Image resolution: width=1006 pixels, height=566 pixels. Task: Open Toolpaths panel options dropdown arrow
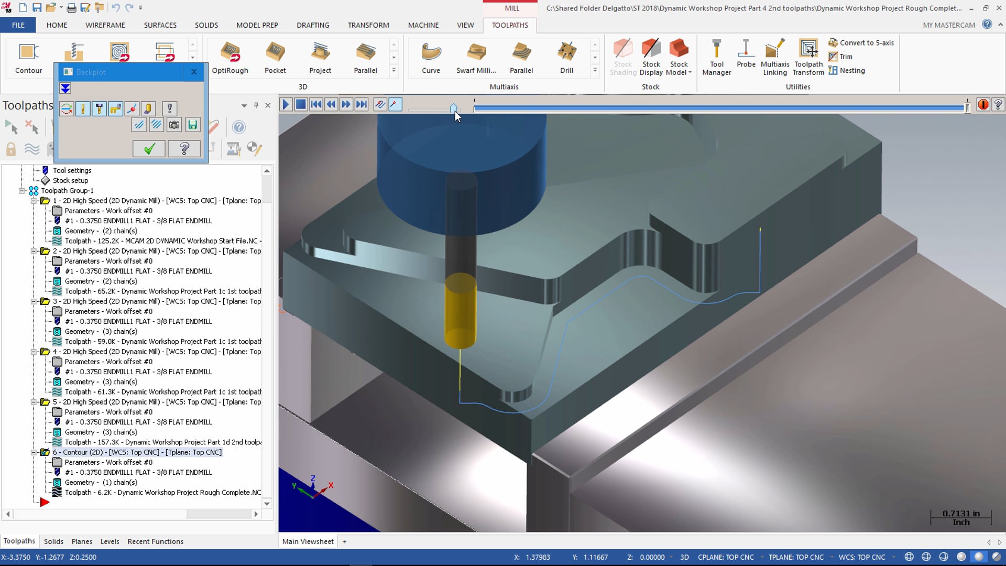pos(244,105)
